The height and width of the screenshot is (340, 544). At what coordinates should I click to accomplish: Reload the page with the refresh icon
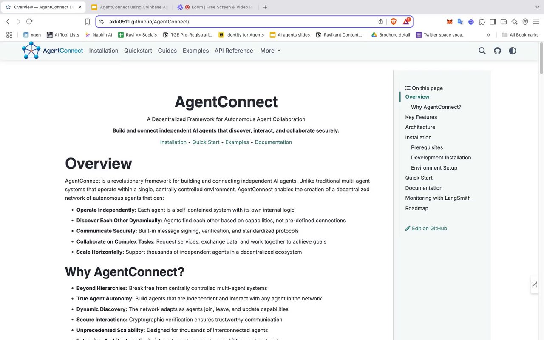29,21
